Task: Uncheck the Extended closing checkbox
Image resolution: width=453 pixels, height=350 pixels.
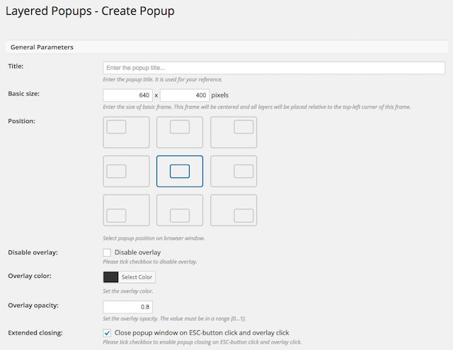Action: click(107, 333)
